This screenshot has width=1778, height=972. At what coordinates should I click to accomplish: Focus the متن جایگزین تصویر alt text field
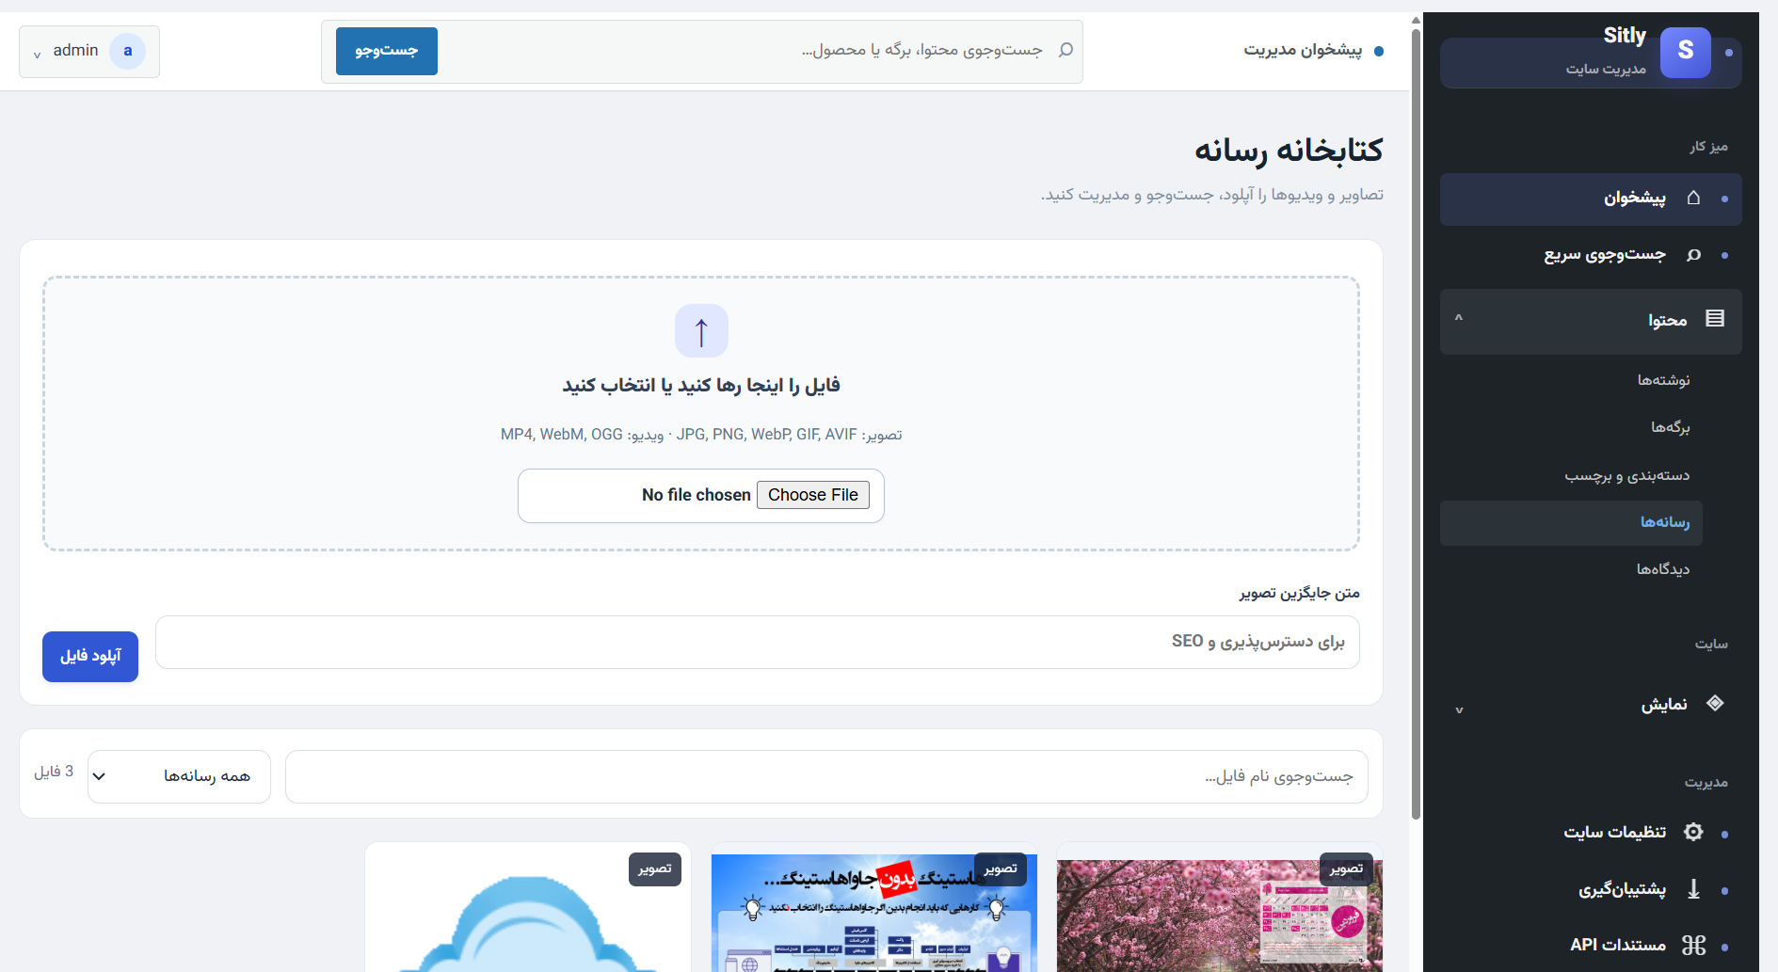(758, 642)
